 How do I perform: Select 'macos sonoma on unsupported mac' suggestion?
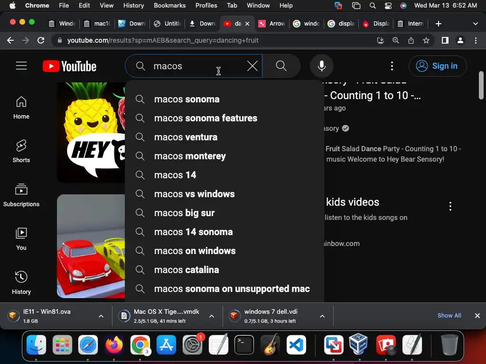[224, 289]
